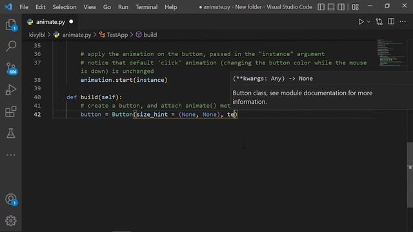This screenshot has height=232, width=413.
Task: Close the unsaved animate.py tab dot
Action: (x=71, y=22)
